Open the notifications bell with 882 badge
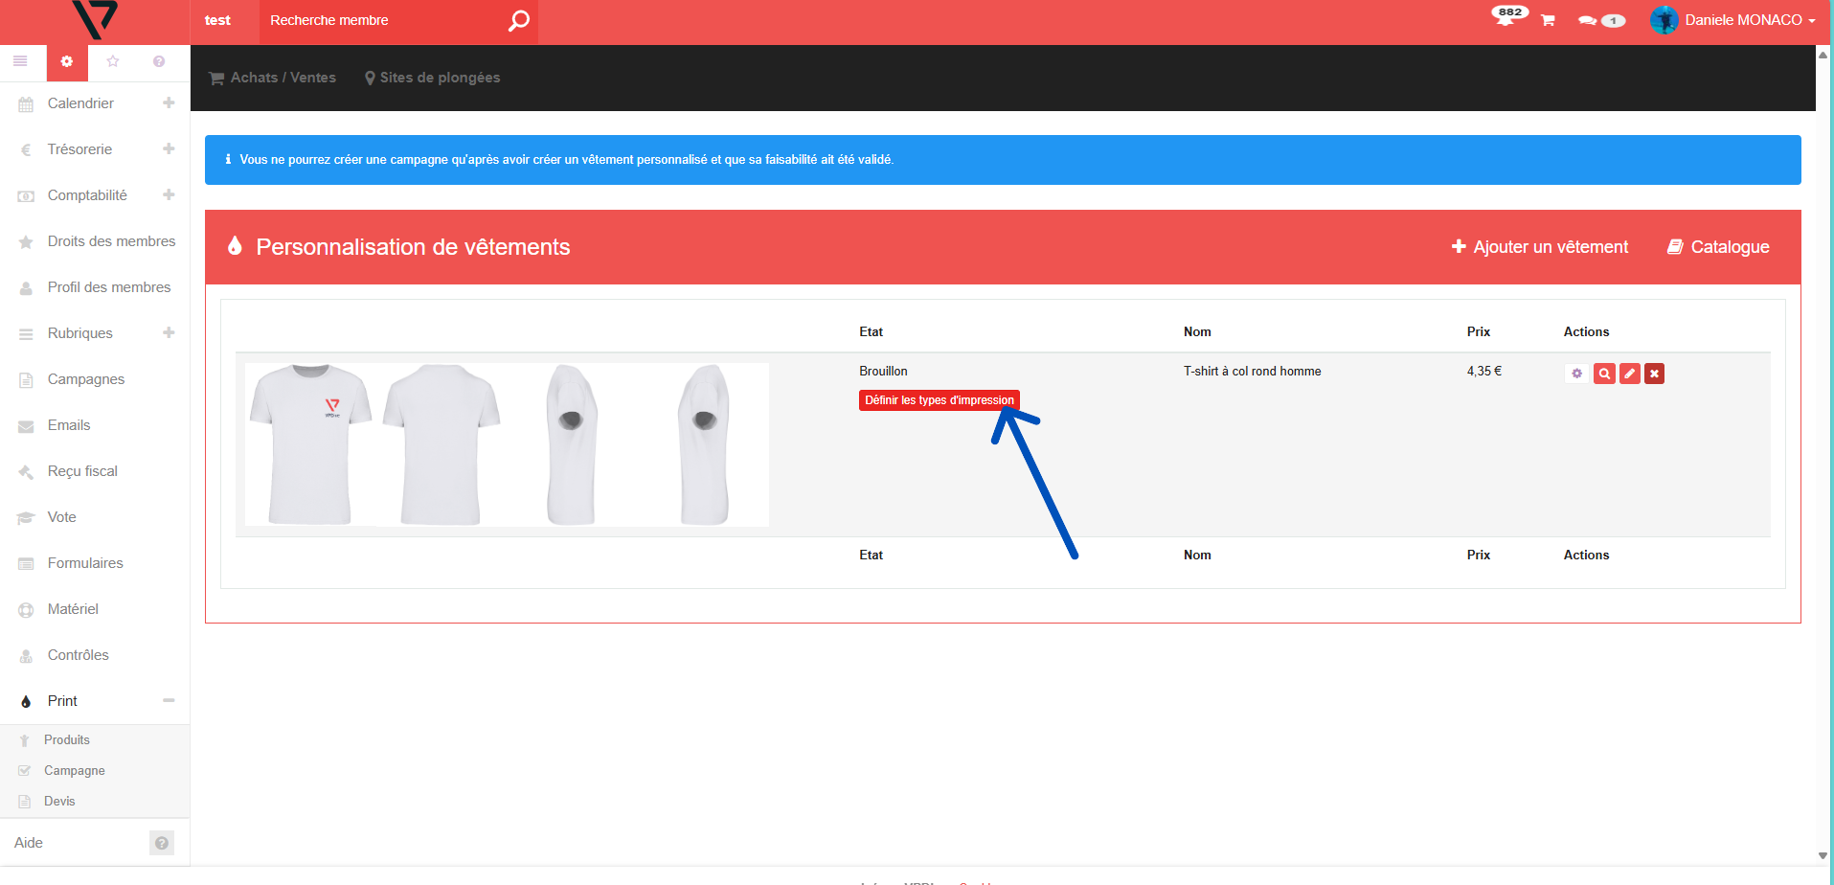The width and height of the screenshot is (1834, 885). [1506, 17]
